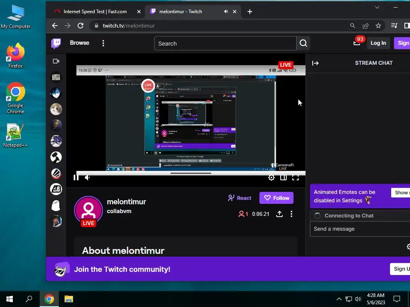Switch to the Internet Speed Test Fast.com tab
The width and height of the screenshot is (410, 307).
(x=95, y=12)
